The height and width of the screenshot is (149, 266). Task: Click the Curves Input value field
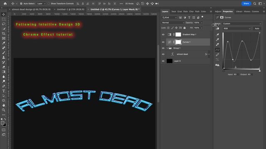tap(236, 74)
